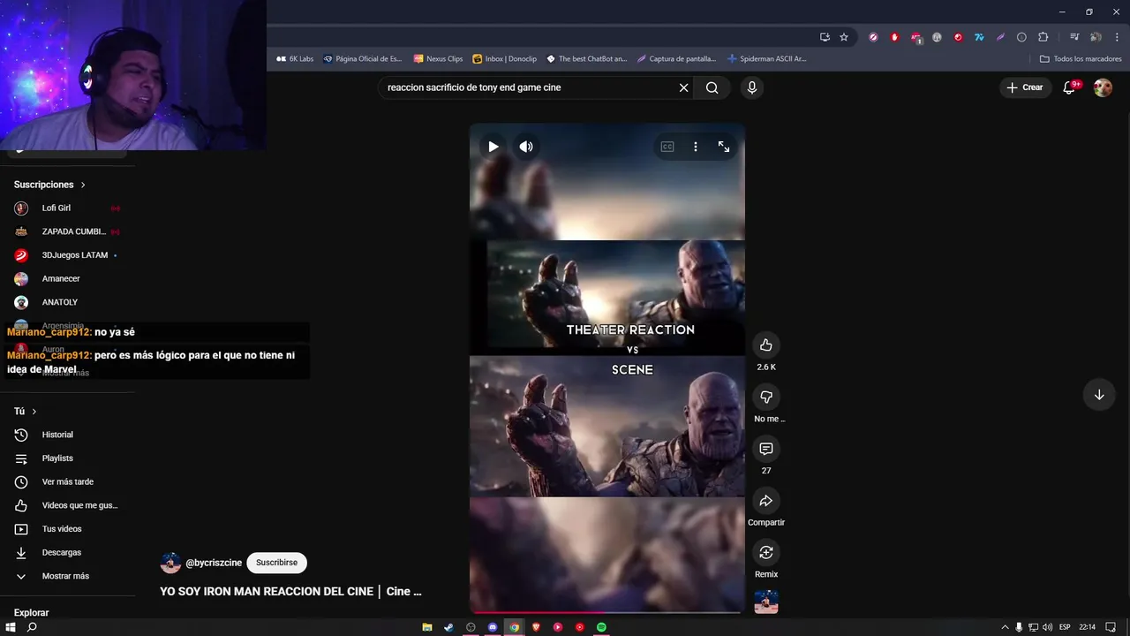Click the magnifying glass search button
Viewport: 1130px width, 636px height.
pyautogui.click(x=712, y=87)
